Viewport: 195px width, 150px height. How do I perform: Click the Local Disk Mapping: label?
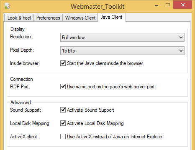30,123
